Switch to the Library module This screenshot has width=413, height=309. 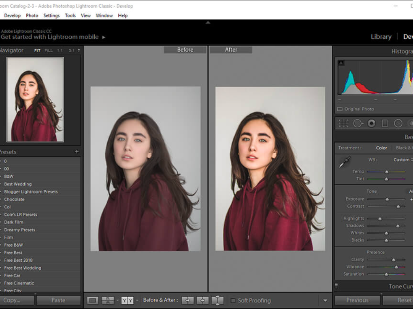381,36
